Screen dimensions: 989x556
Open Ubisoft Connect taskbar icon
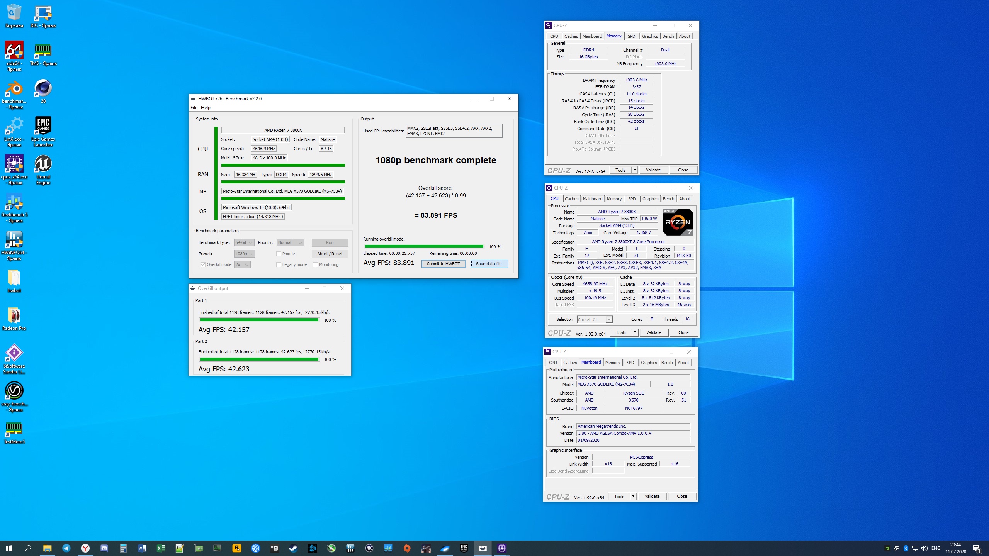[255, 548]
